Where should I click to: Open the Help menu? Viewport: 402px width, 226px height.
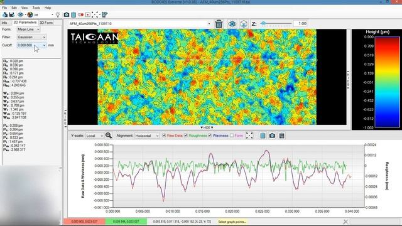(x=48, y=8)
